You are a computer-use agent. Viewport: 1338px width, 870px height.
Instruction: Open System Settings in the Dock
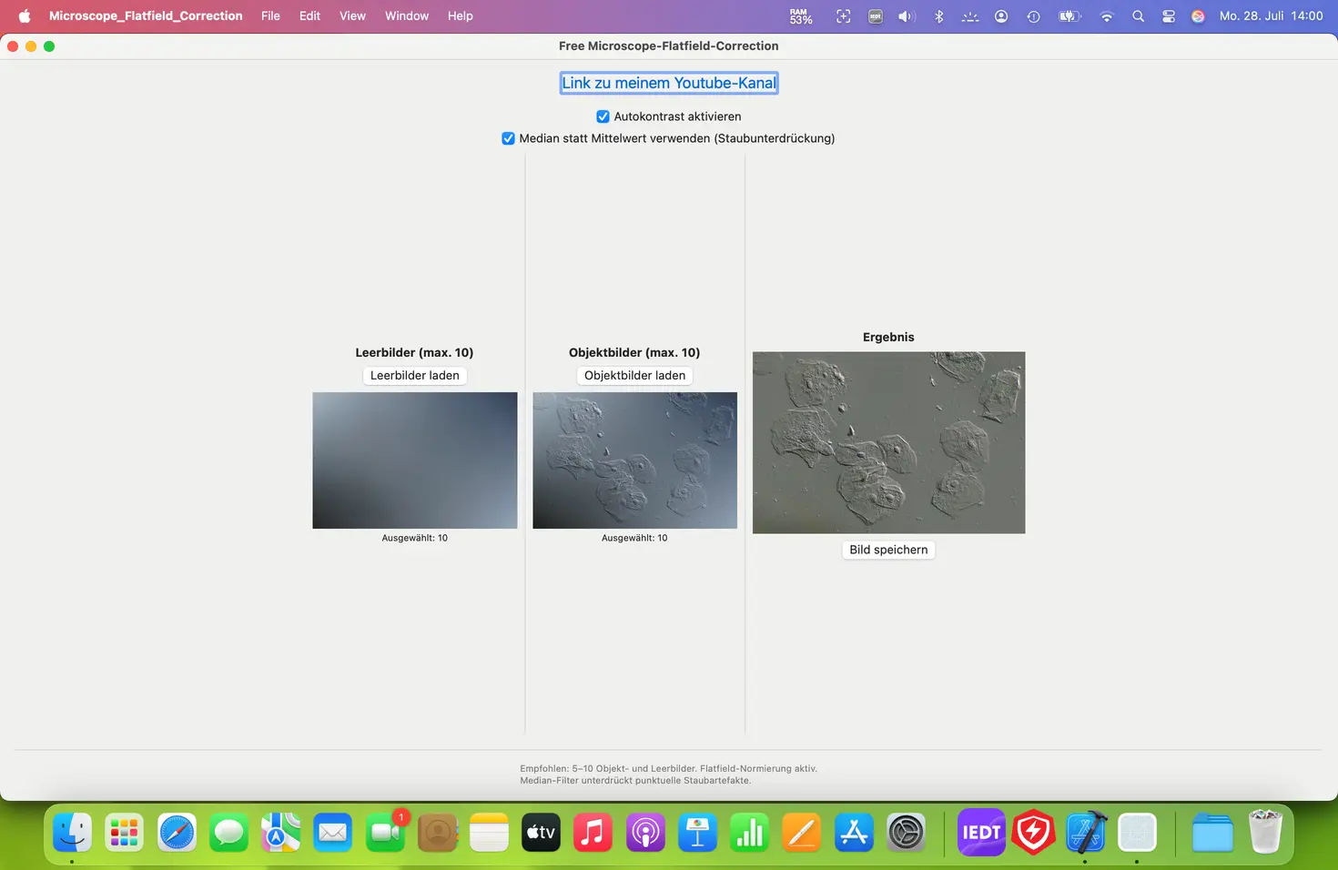[x=906, y=832]
